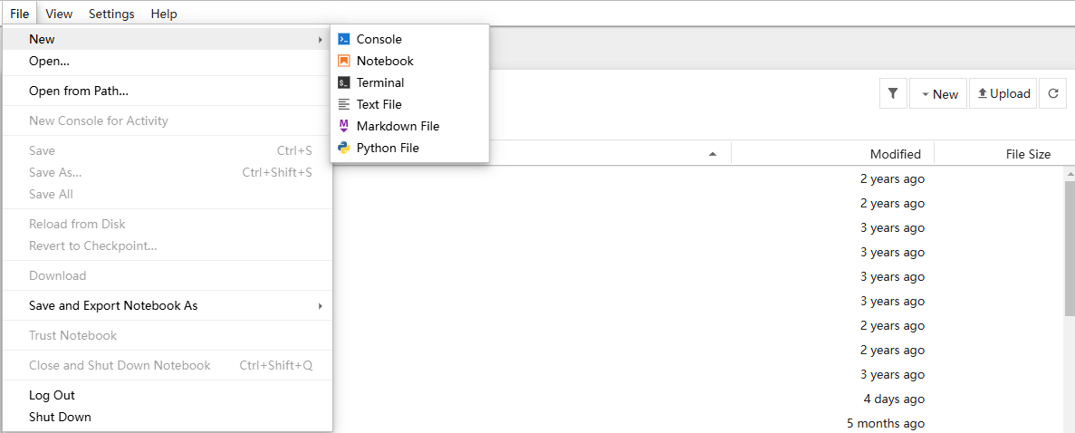Screen dimensions: 1075x433
Task: Click the orange Notebook icon
Action: [344, 61]
